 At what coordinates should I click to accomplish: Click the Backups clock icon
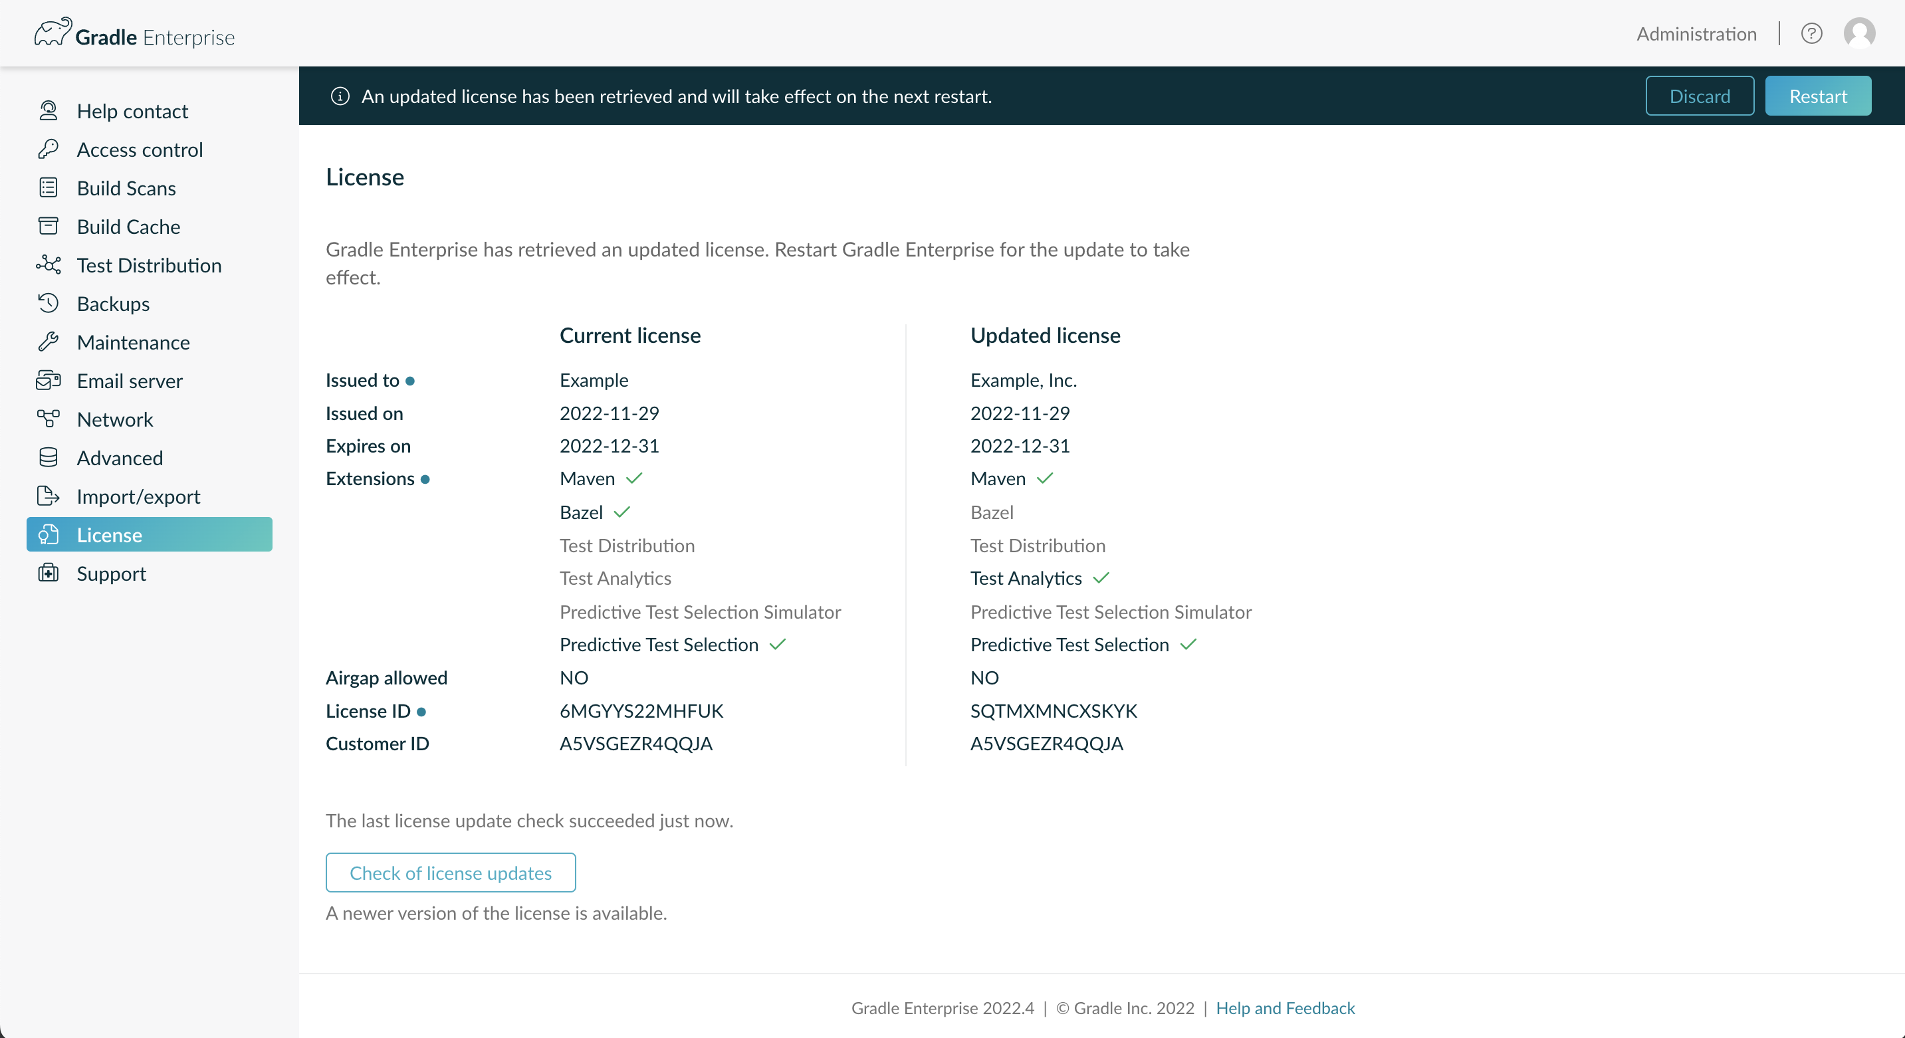48,303
